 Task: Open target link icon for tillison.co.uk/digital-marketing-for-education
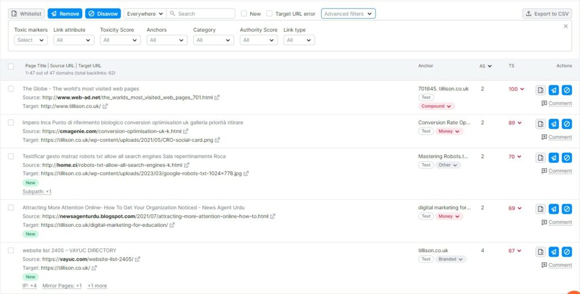(x=172, y=225)
